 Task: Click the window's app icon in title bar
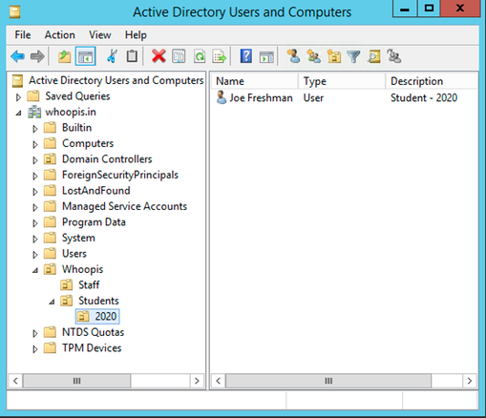pos(14,12)
